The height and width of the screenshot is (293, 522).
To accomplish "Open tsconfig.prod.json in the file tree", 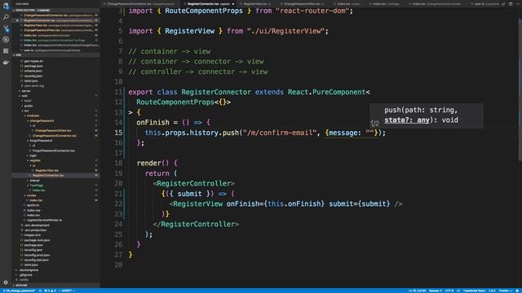I will (x=38, y=255).
